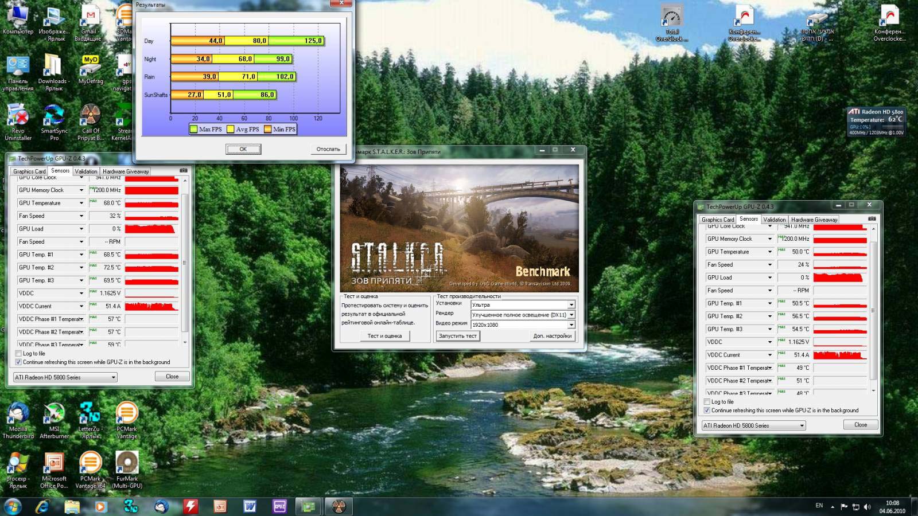
Task: Open Revo Uninstaller desktop icon
Action: [18, 116]
